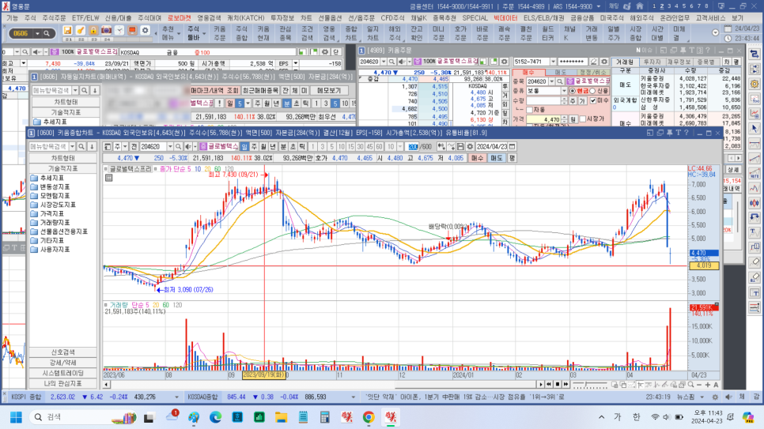This screenshot has width=764, height=429.
Task: Click screen number search magnifier icon
Action: coord(47,34)
